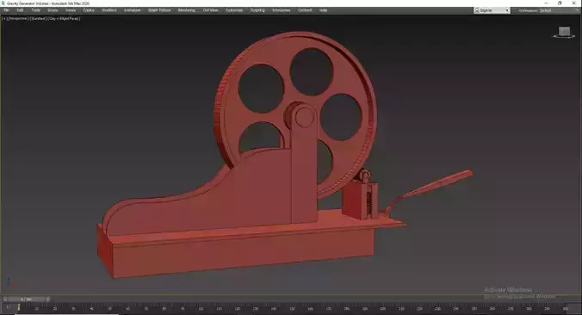This screenshot has height=315, width=582.
Task: Open the Group menu
Action: click(53, 10)
